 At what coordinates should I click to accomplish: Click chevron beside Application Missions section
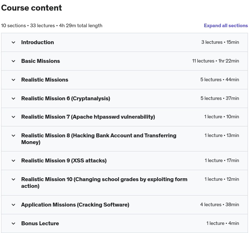[13, 205]
